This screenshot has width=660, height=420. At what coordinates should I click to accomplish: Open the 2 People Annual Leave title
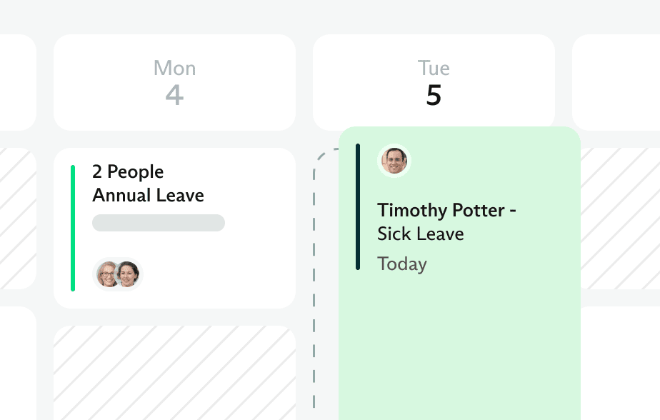click(x=148, y=184)
